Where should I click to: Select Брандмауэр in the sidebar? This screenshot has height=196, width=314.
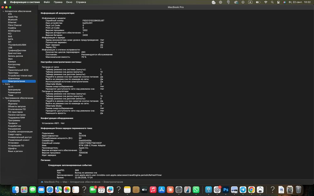[x=14, y=90]
